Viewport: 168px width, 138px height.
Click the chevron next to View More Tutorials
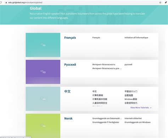pos(151,108)
